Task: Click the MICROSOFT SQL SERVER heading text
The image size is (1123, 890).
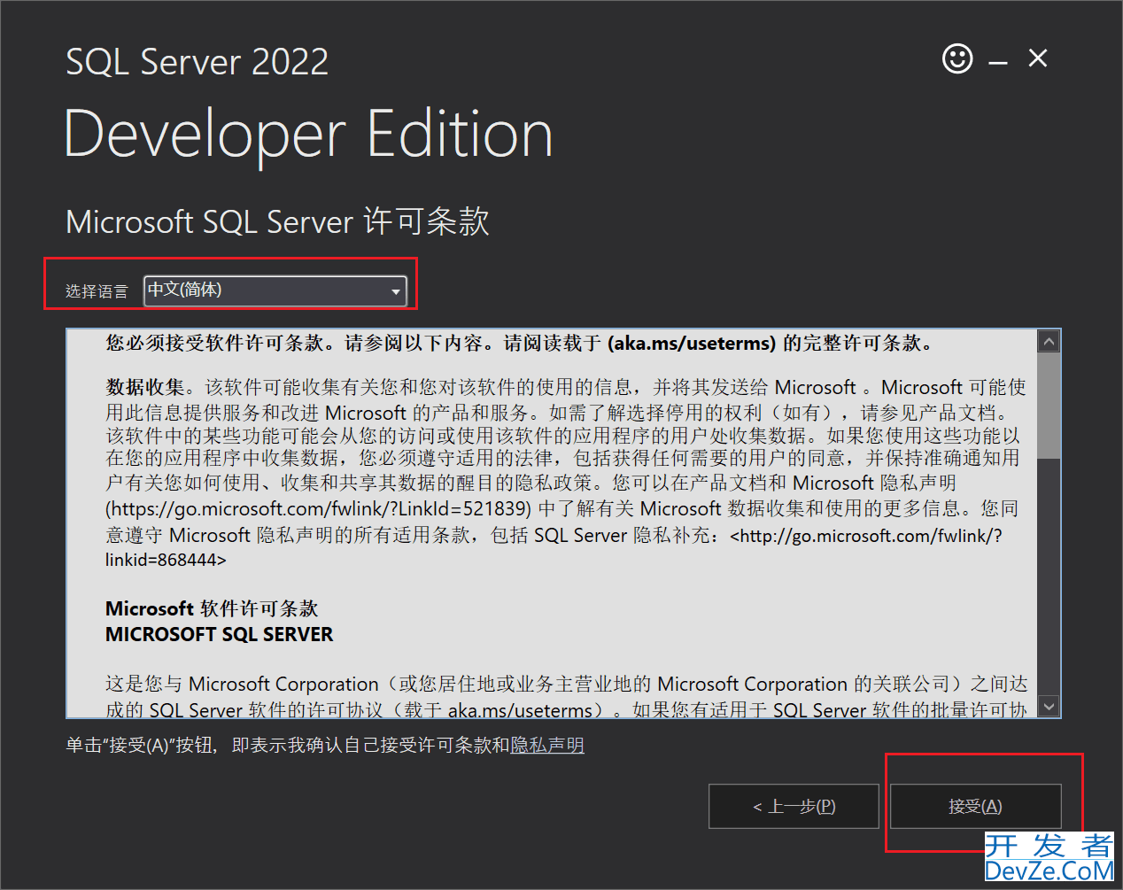Action: coord(220,634)
